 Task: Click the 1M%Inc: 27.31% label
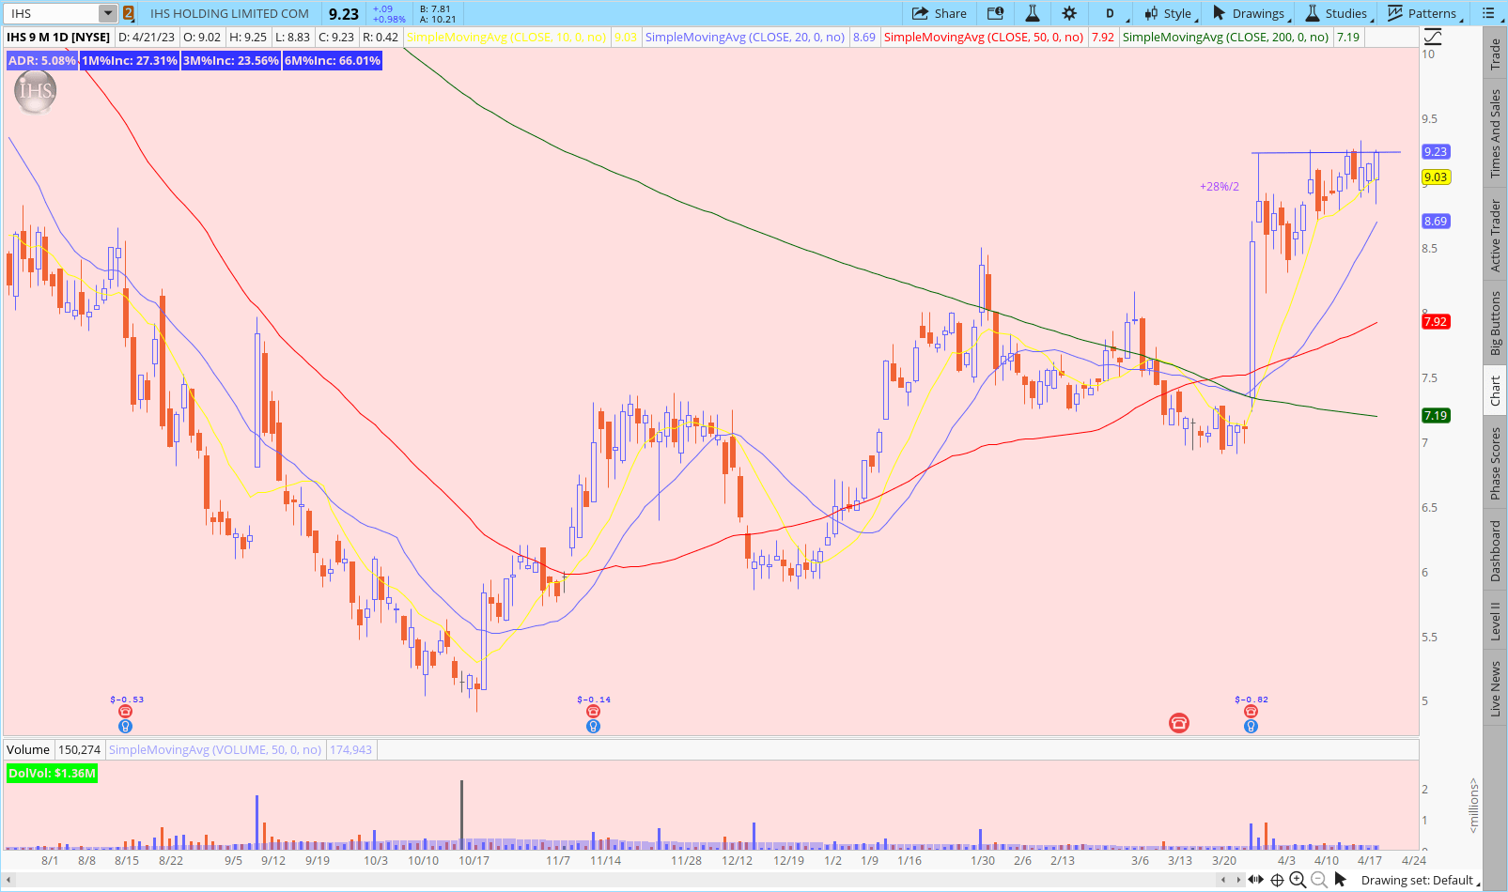(x=130, y=60)
